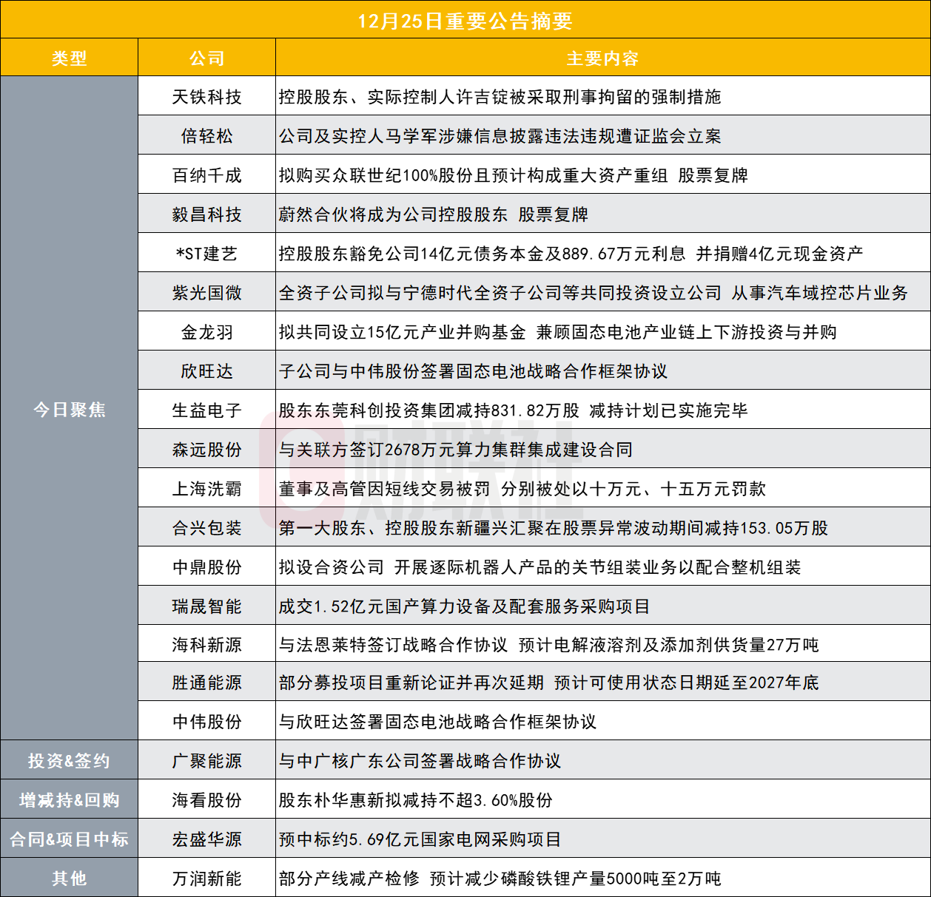Click company name '瑞晟智能'
This screenshot has height=897, width=931.
pyautogui.click(x=206, y=606)
